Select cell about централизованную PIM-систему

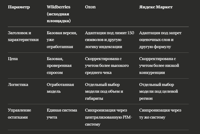click(x=109, y=117)
